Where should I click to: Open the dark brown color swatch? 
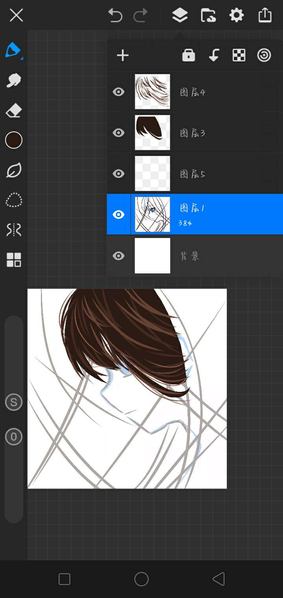click(13, 140)
